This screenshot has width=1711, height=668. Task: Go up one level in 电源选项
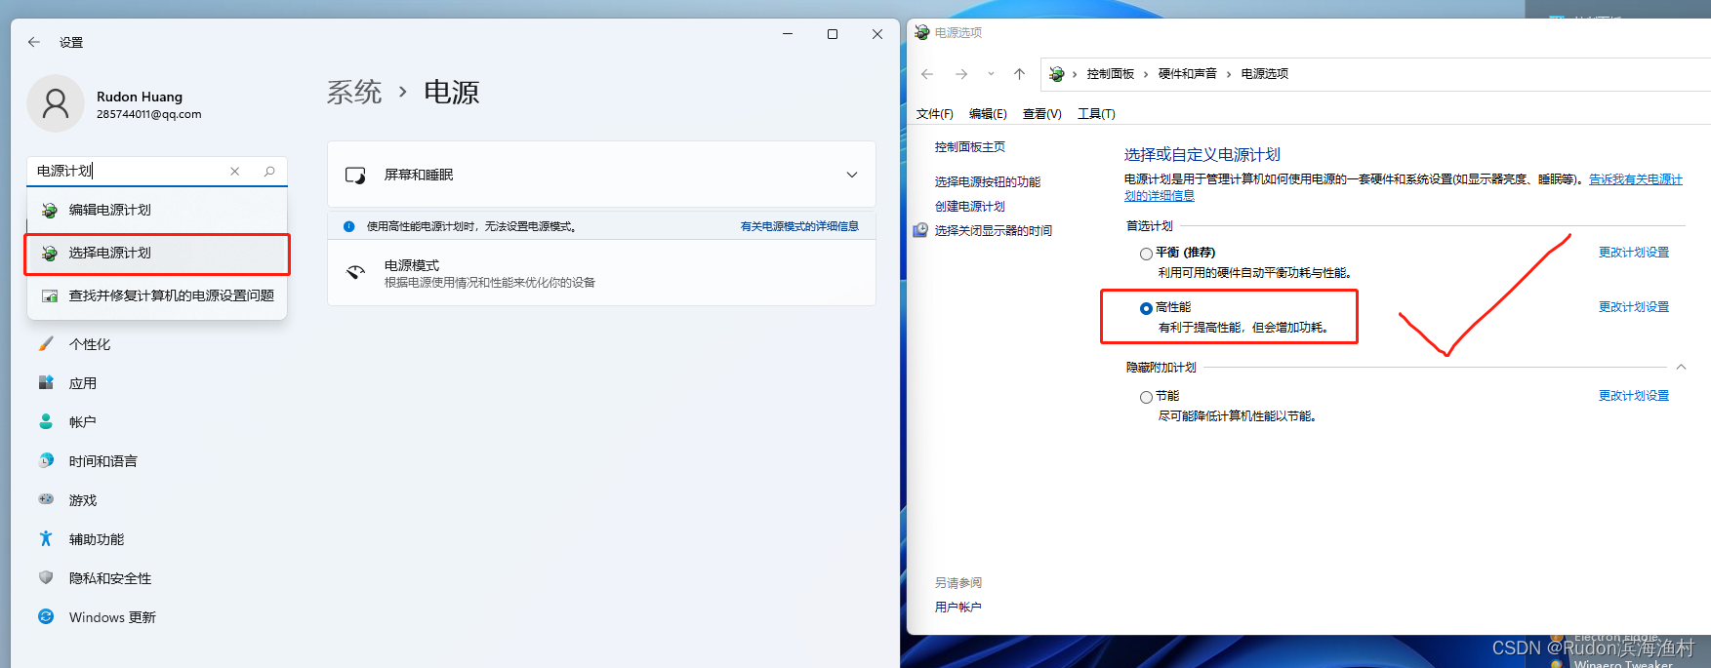pos(1019,74)
